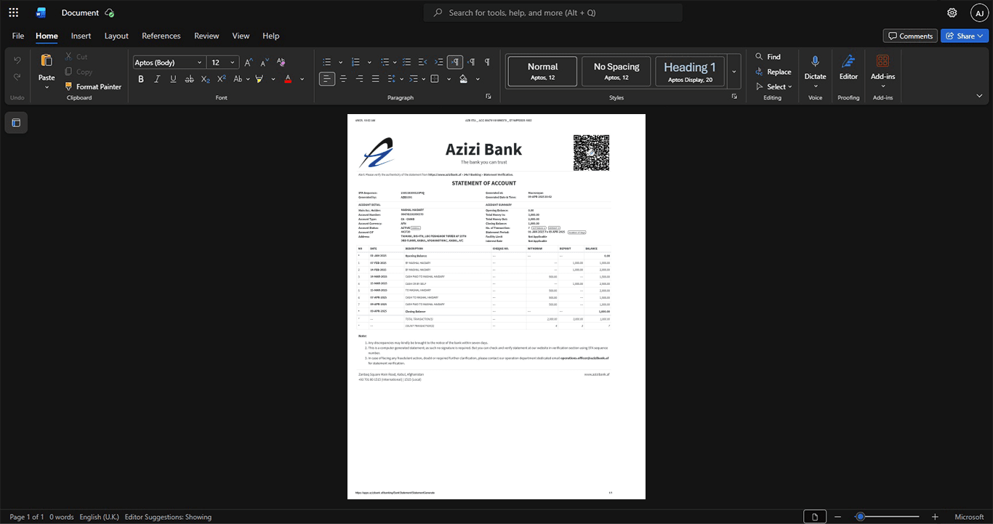Set right-to-left text direction
993x524 pixels.
pyautogui.click(x=471, y=63)
